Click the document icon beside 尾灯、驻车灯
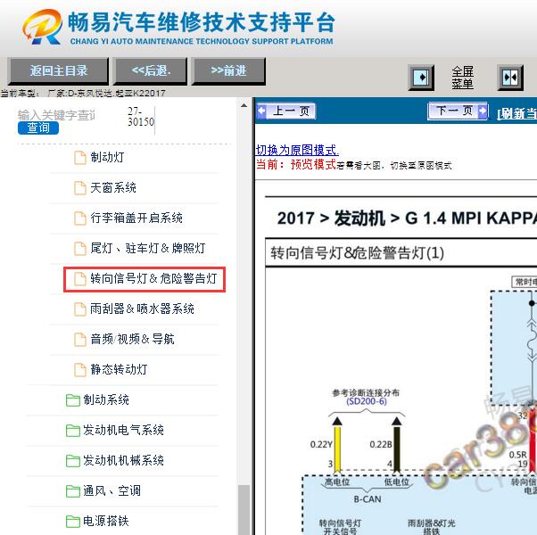This screenshot has width=537, height=535. coord(80,249)
